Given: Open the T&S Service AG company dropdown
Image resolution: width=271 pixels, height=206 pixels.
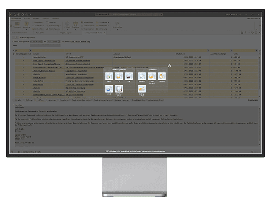Looking at the screenshot, I should 253,18.
